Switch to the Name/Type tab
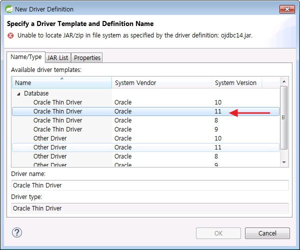The height and width of the screenshot is (250, 300). pyautogui.click(x=26, y=57)
